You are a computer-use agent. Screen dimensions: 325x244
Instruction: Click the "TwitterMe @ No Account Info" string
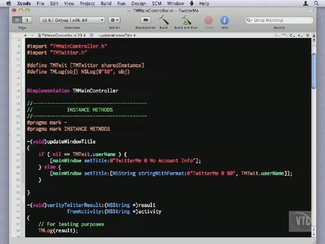pyautogui.click(x=153, y=161)
